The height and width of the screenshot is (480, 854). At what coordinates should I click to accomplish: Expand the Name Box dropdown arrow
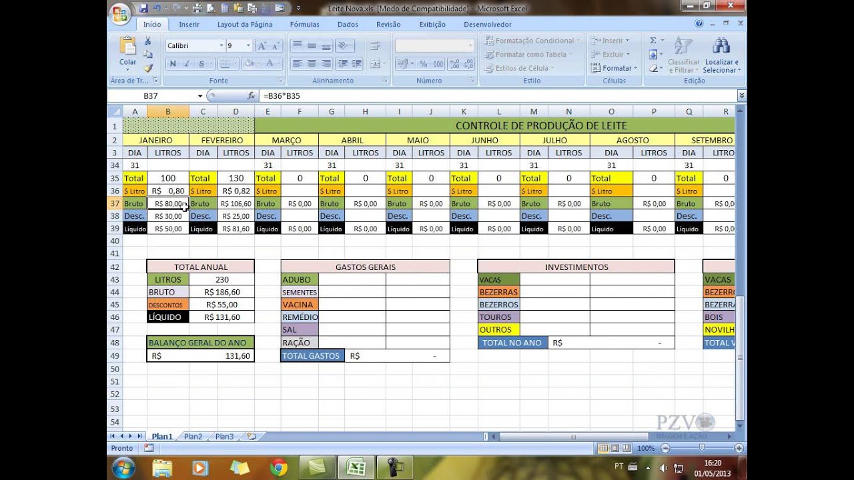pyautogui.click(x=199, y=96)
